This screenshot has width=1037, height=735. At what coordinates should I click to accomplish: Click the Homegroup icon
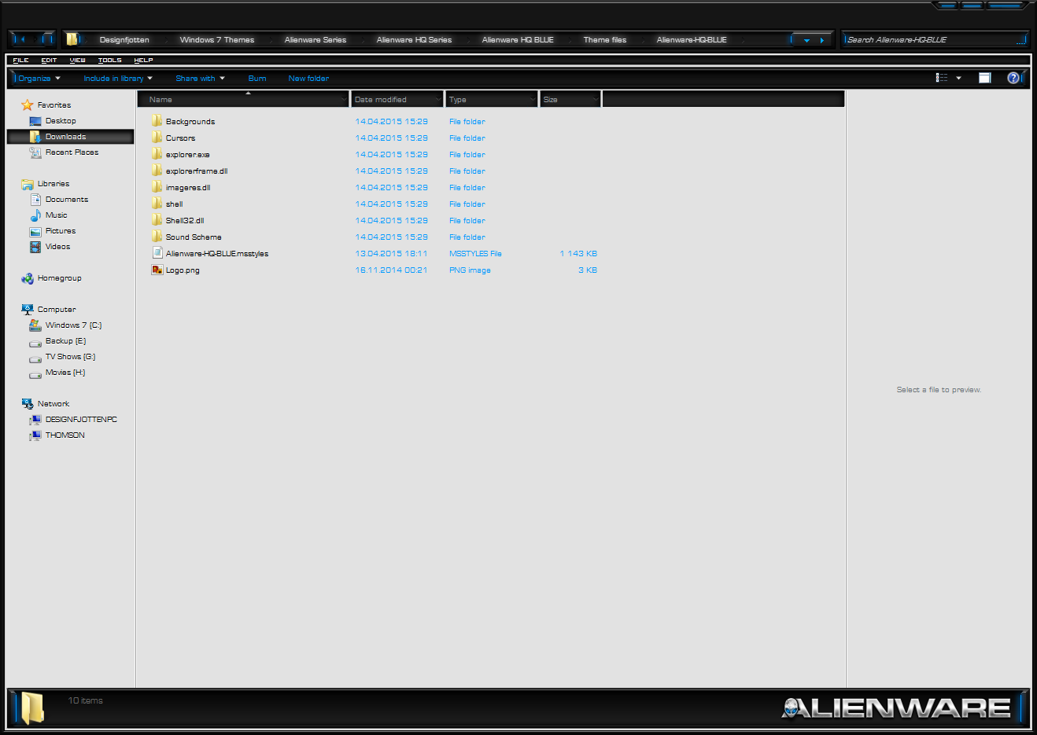(28, 278)
